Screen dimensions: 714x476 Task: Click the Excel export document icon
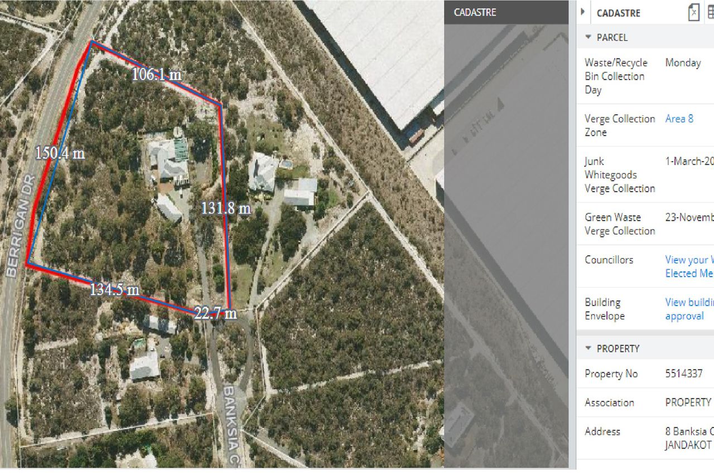click(693, 12)
